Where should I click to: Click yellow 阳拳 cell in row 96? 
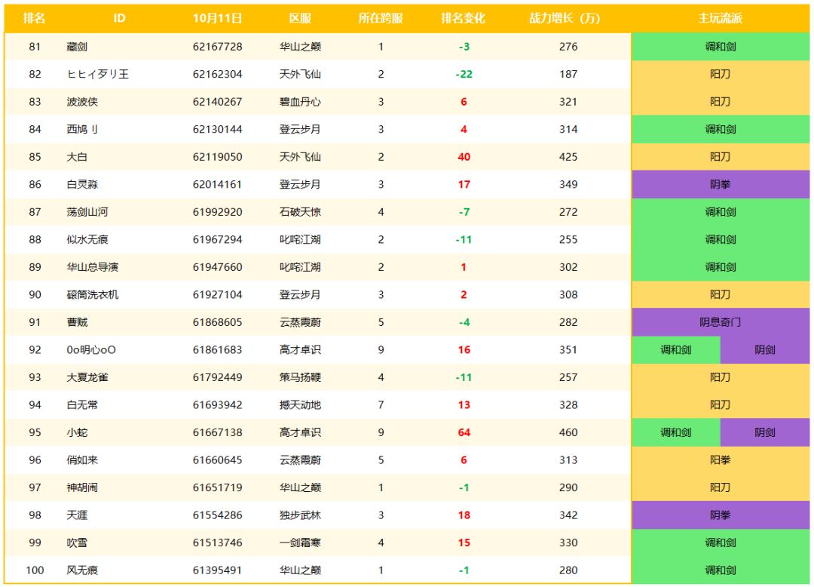point(721,459)
